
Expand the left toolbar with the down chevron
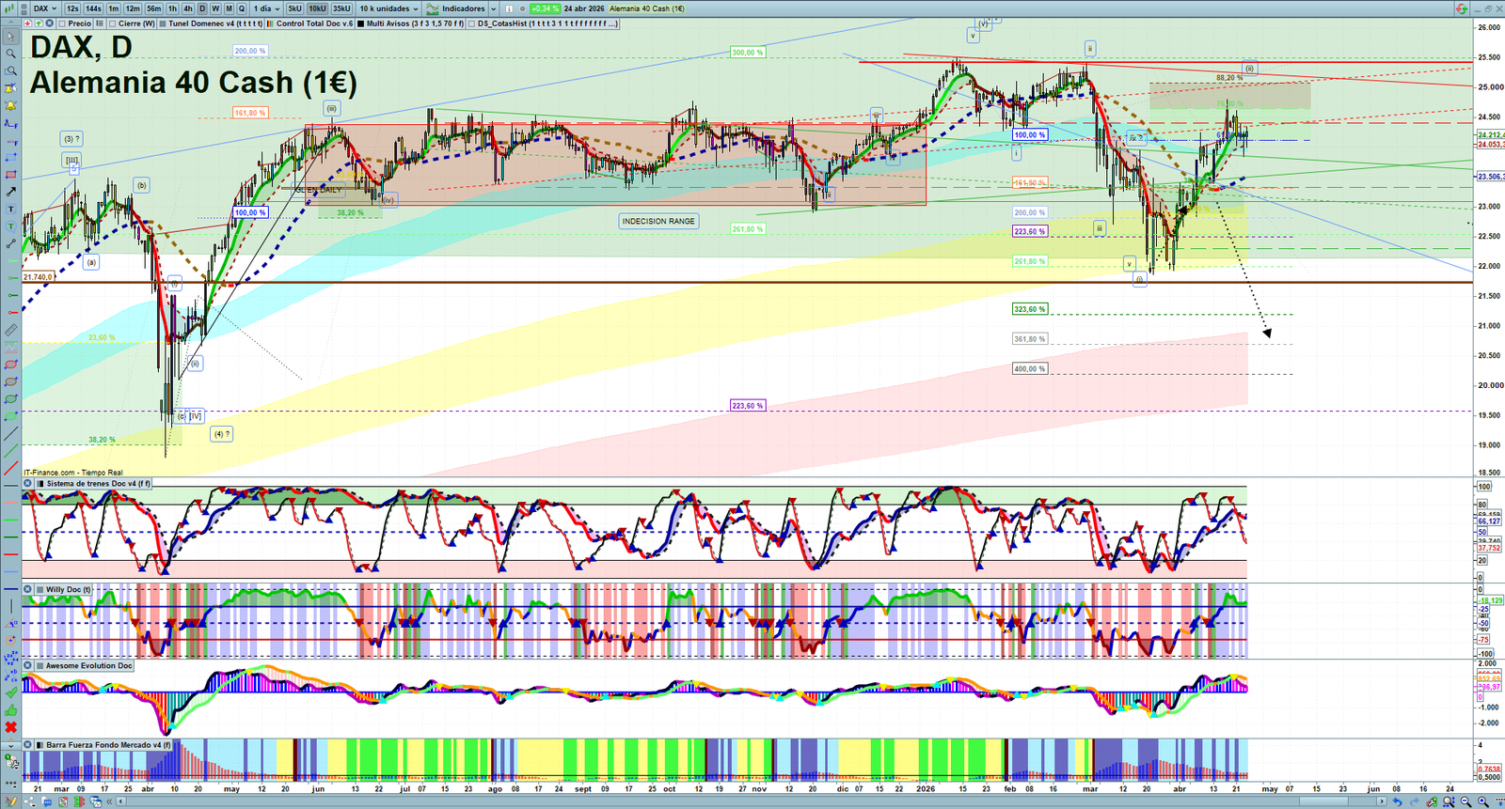point(10,745)
